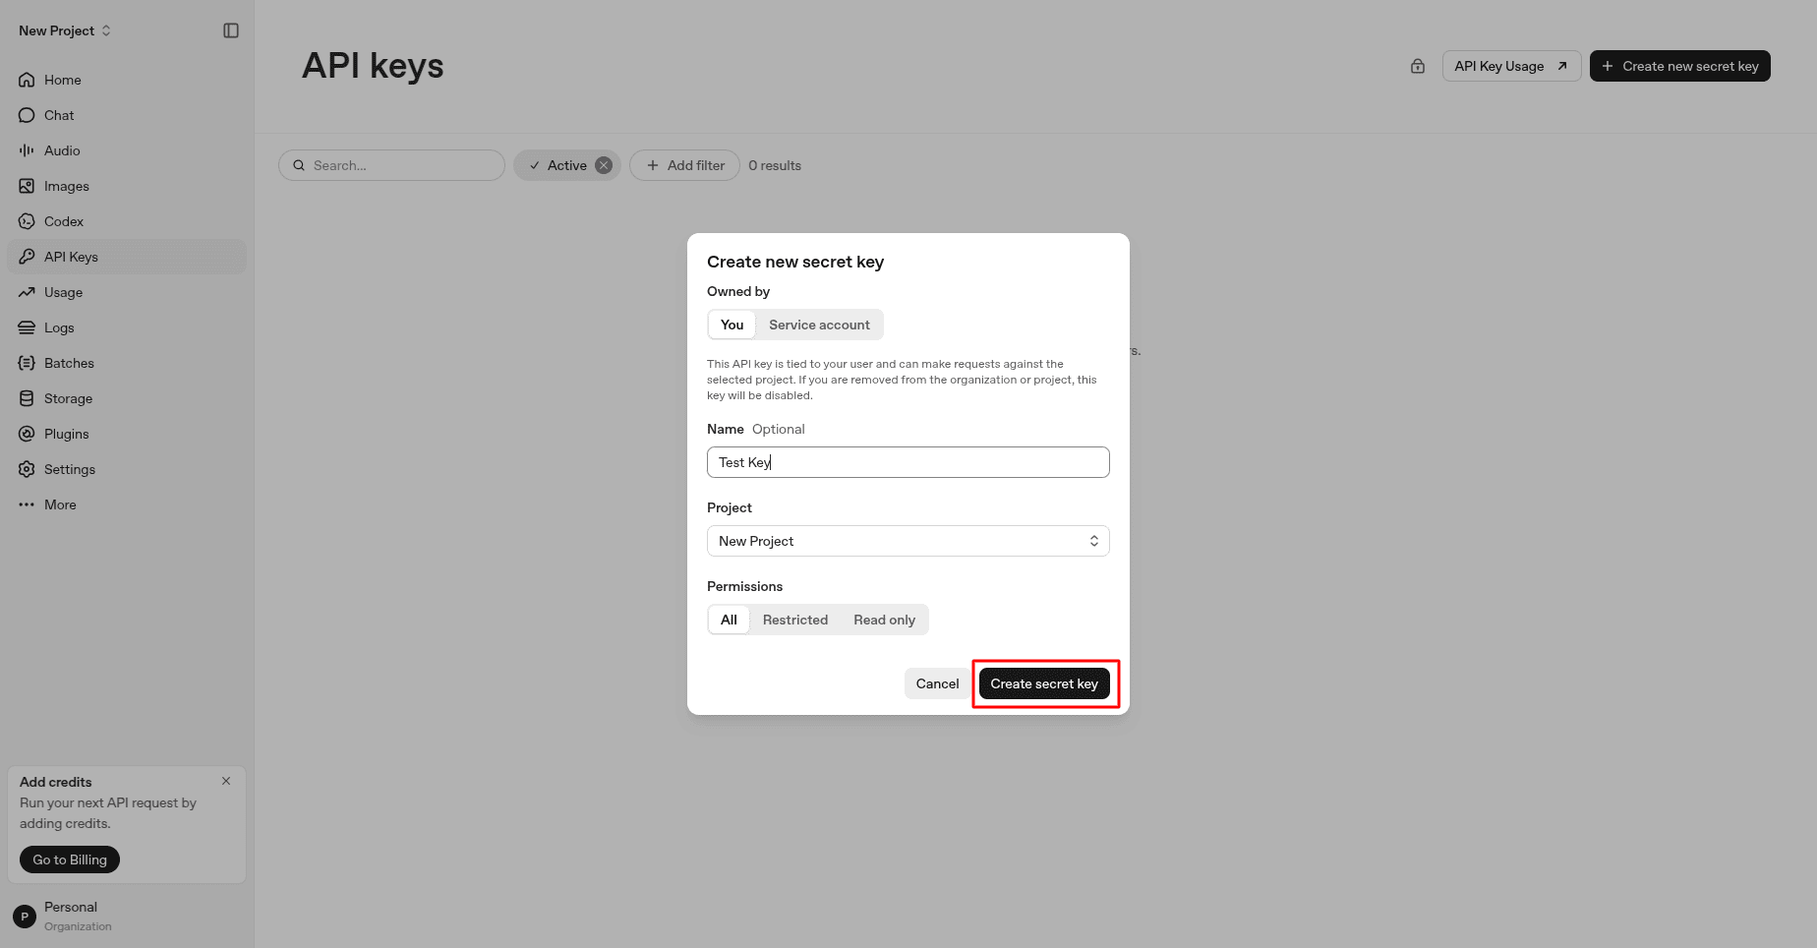The image size is (1817, 948).
Task: Open the Home page
Action: pos(127,80)
